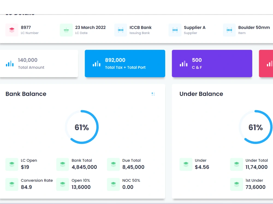Click the green basket icon beside LC Date
The image size is (273, 204).
pyautogui.click(x=66, y=30)
